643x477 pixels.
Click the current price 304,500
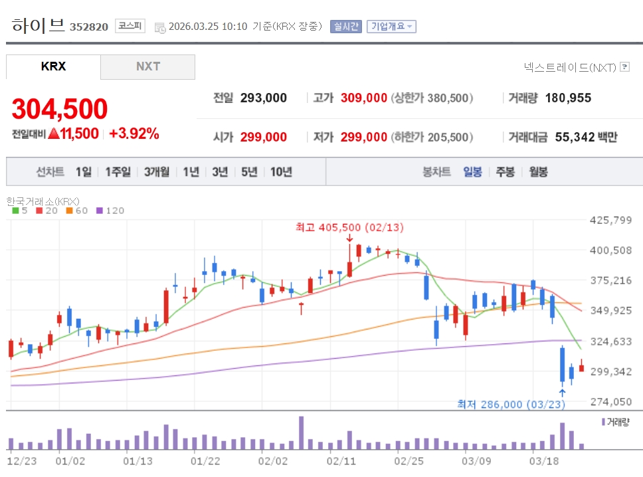60,109
